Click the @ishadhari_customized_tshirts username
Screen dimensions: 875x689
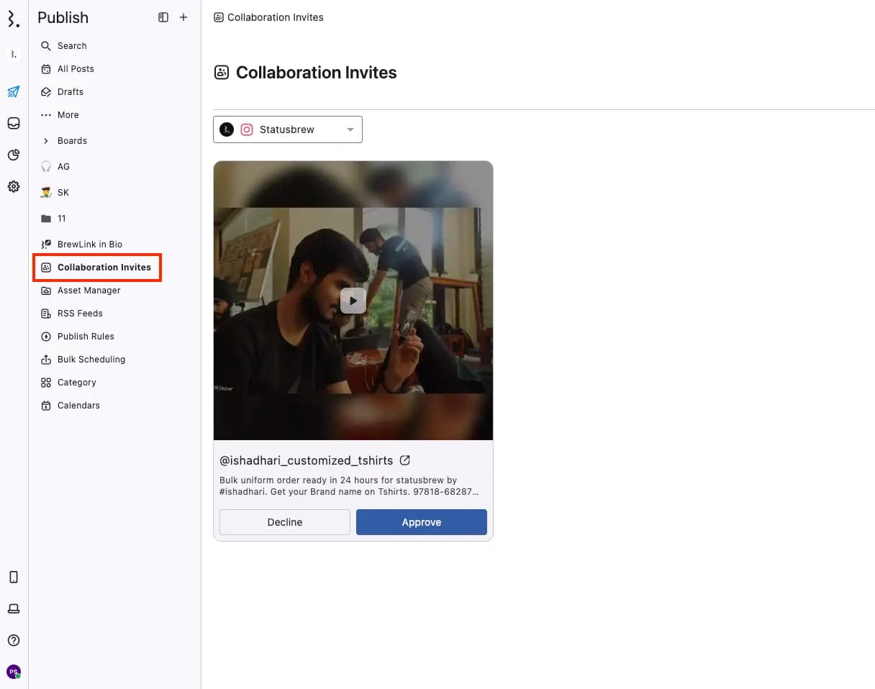pos(307,460)
